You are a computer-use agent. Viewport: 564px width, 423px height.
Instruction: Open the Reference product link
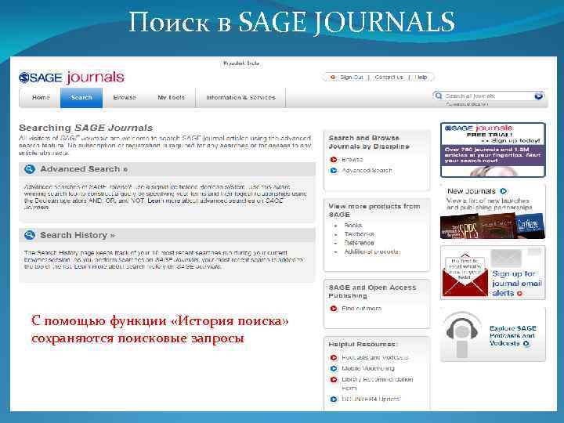point(359,243)
